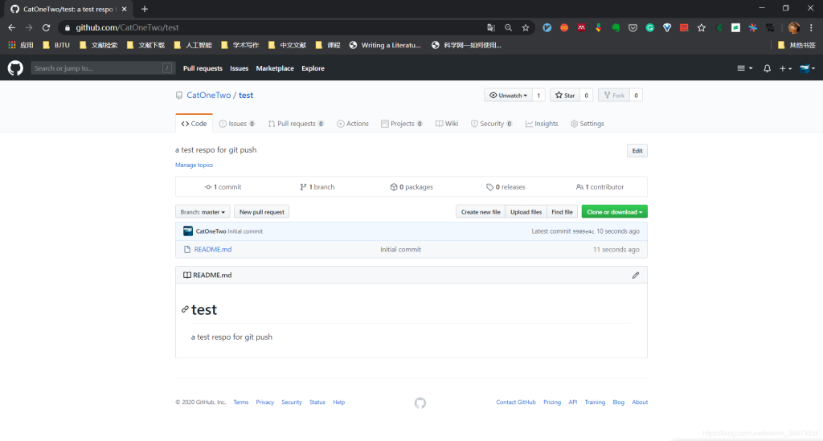This screenshot has width=823, height=441.
Task: Open the Unwatch dropdown
Action: click(x=508, y=96)
